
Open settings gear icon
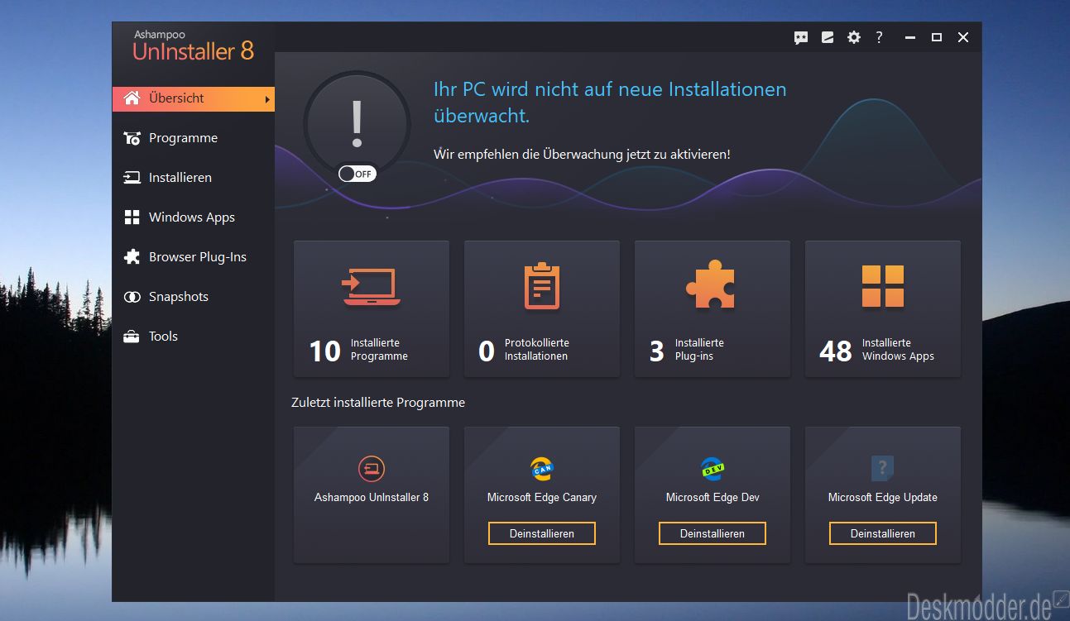(x=854, y=37)
